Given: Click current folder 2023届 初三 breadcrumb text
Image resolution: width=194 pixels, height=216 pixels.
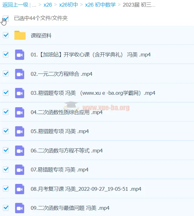Looking at the screenshot, I should 139,5.
